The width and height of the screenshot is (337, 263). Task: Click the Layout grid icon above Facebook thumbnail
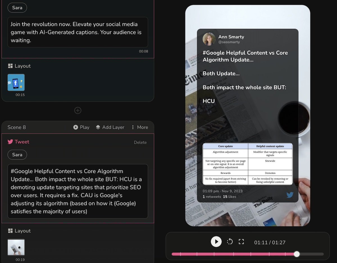pos(10,66)
